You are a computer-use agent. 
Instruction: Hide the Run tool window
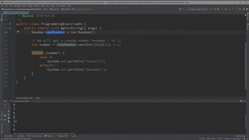point(245,101)
